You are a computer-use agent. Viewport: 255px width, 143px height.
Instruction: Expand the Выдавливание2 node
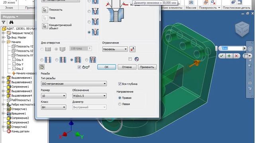pyautogui.click(x=3, y=82)
